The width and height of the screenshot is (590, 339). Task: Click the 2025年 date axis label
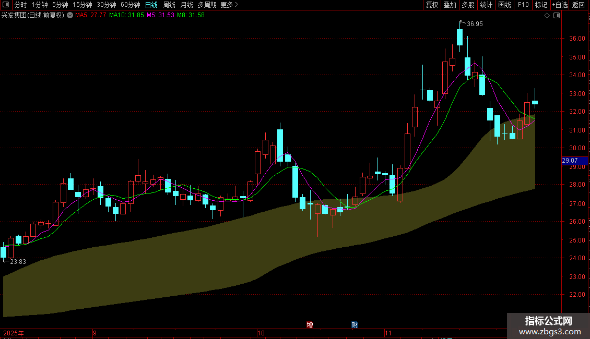14,333
